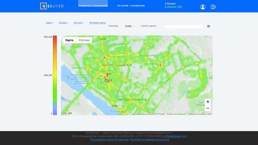Screen dimensions: 258x145
Task: Zoom out on the map with minus button
Action: pyautogui.click(x=208, y=108)
